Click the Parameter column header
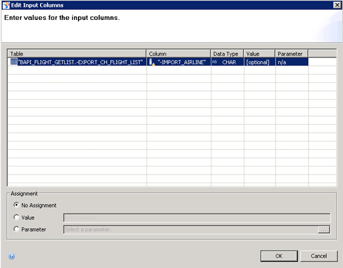 [291, 54]
